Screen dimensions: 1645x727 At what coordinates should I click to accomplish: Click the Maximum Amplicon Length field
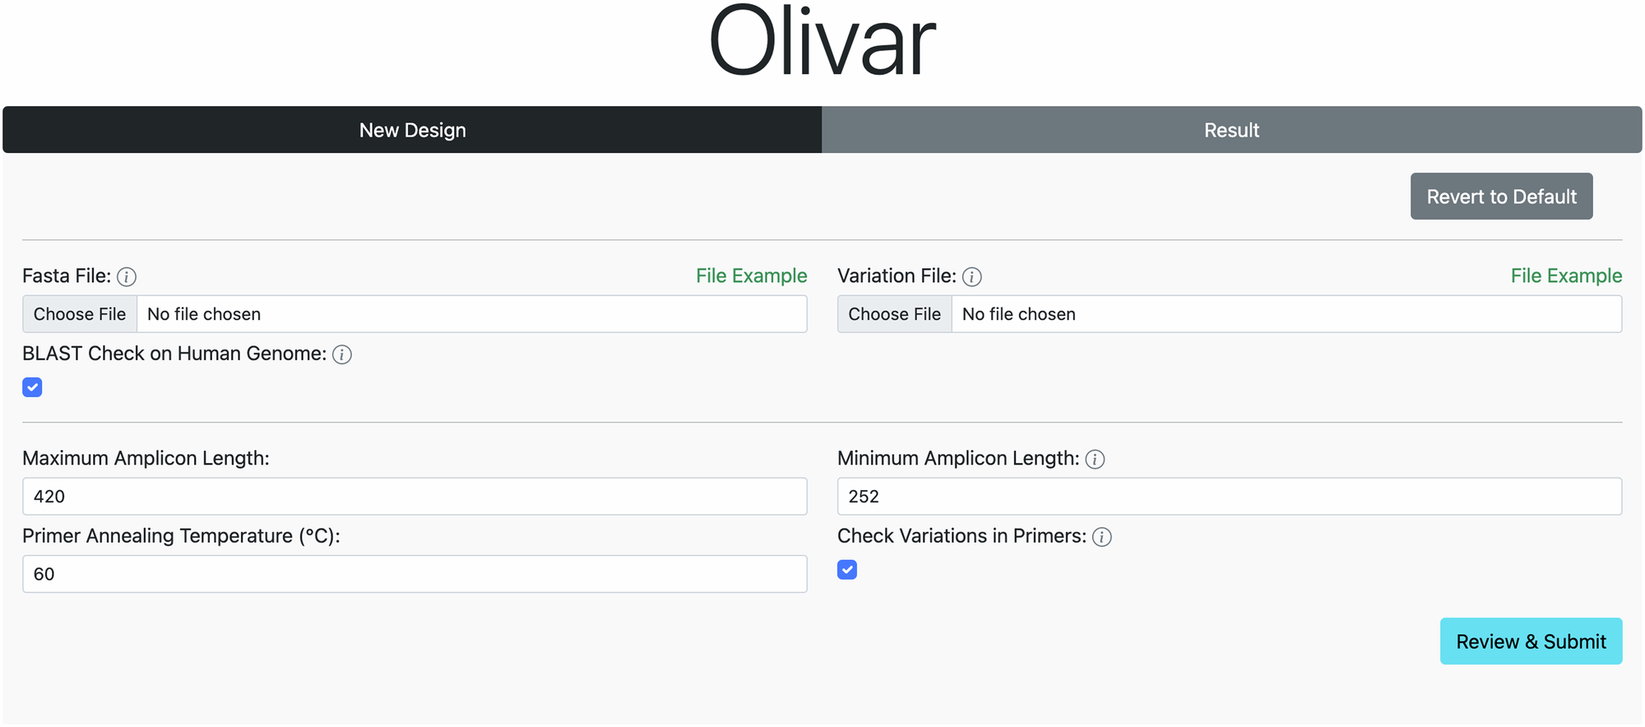[x=414, y=496]
